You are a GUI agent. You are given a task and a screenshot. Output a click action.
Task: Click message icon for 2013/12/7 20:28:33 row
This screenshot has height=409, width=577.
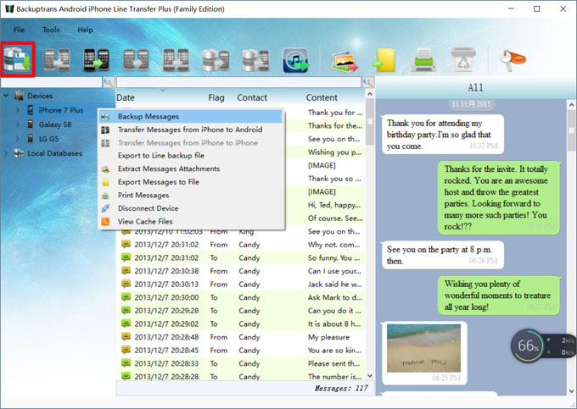click(x=126, y=363)
